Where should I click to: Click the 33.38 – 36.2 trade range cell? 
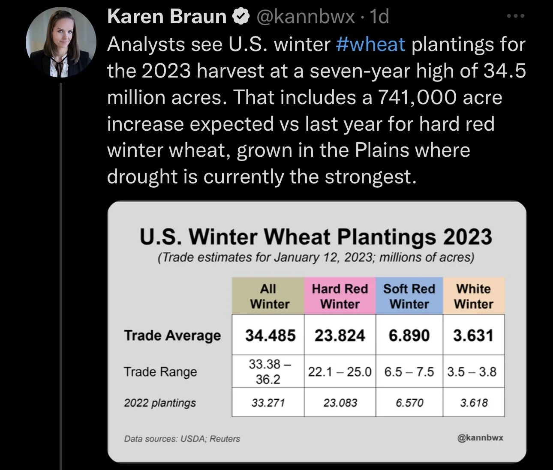(268, 371)
